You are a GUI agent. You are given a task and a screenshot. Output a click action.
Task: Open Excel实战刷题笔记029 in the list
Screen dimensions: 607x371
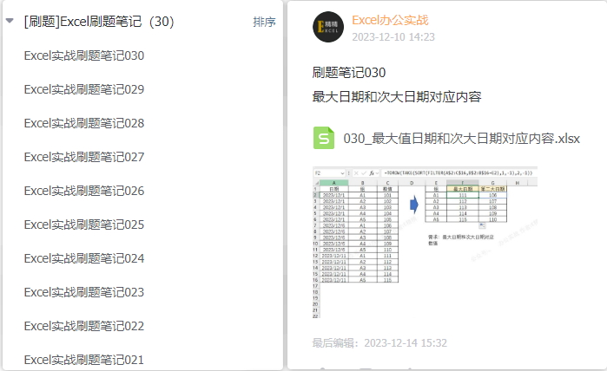[x=84, y=89]
